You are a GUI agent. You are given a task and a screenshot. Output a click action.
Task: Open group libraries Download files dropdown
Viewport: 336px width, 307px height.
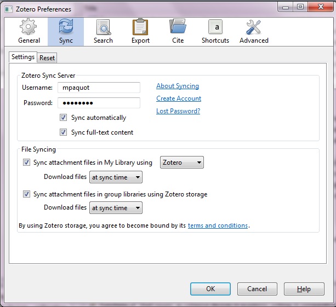tap(116, 208)
